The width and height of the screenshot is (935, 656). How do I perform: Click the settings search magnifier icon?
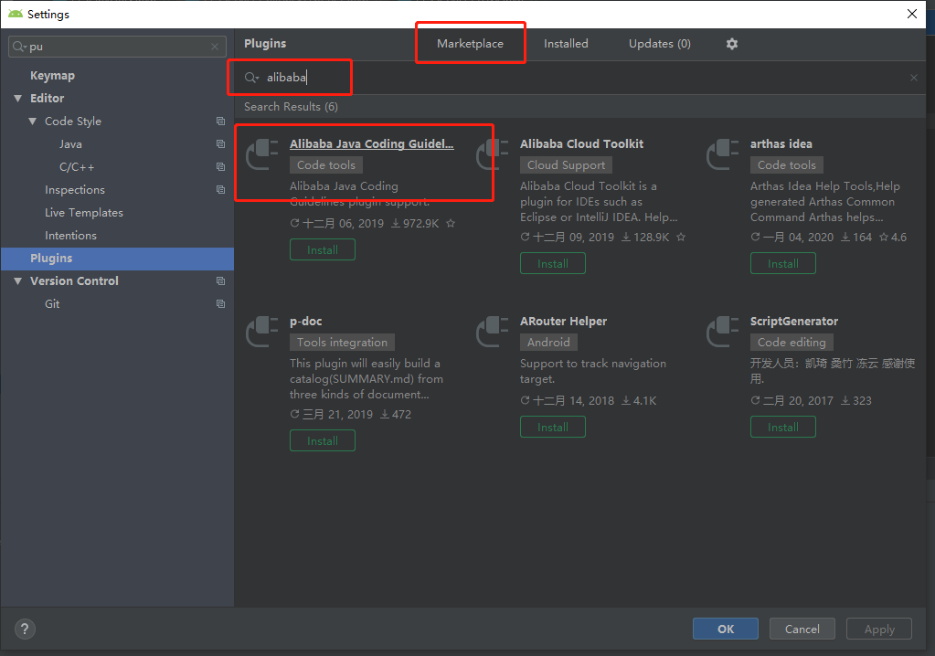click(19, 47)
